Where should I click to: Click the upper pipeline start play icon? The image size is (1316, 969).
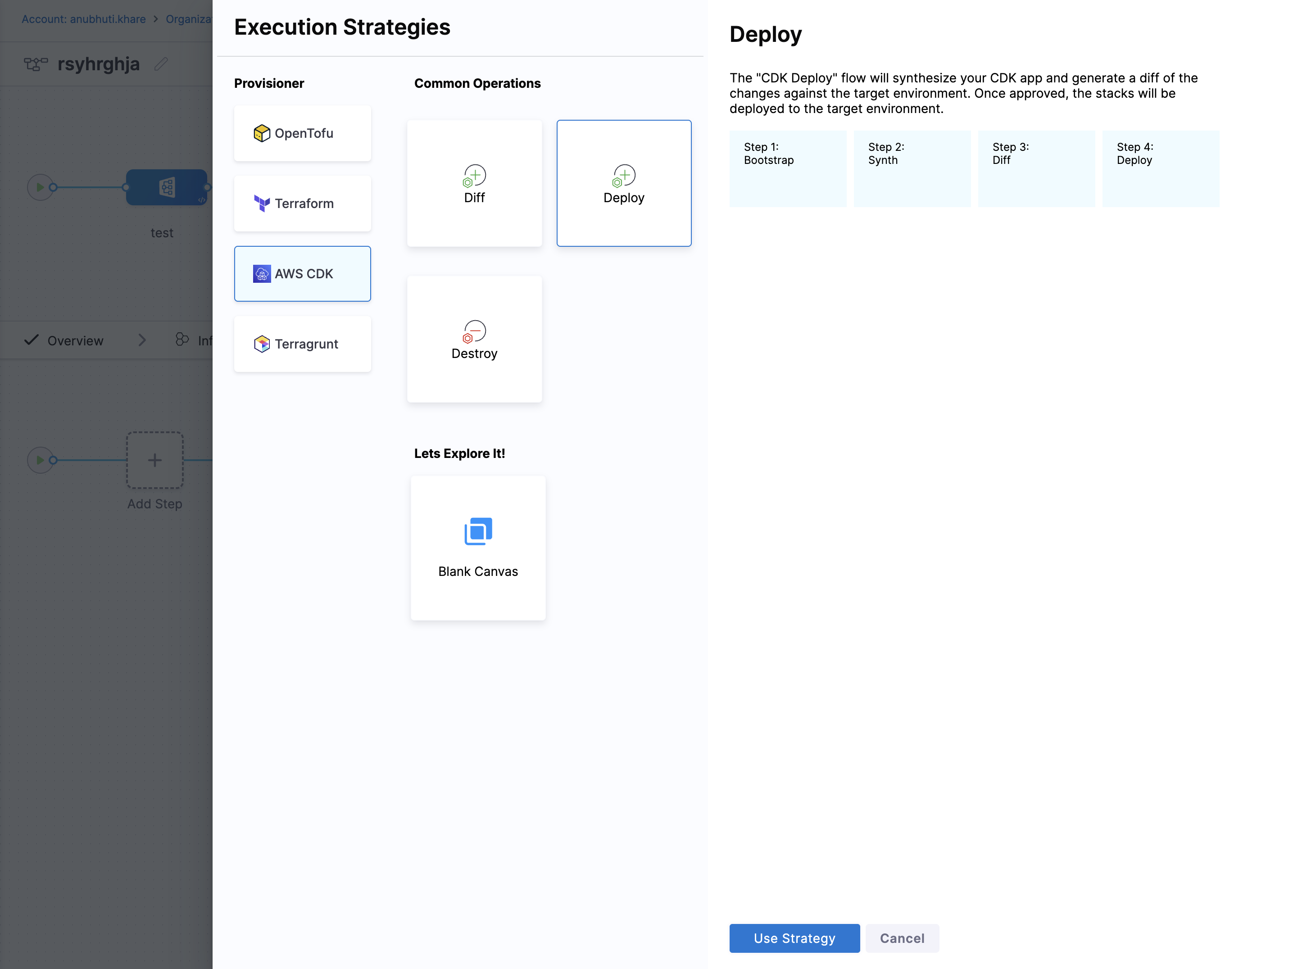[41, 188]
